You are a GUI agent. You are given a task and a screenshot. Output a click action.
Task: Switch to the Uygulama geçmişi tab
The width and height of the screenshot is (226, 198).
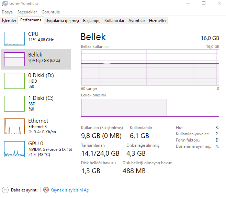pyautogui.click(x=62, y=21)
